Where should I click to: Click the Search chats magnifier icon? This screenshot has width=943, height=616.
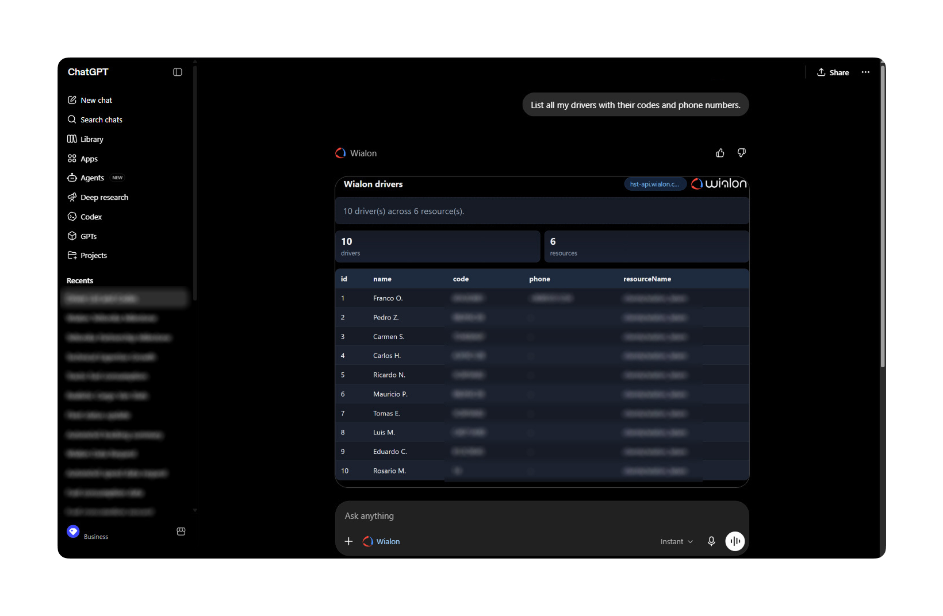coord(72,120)
